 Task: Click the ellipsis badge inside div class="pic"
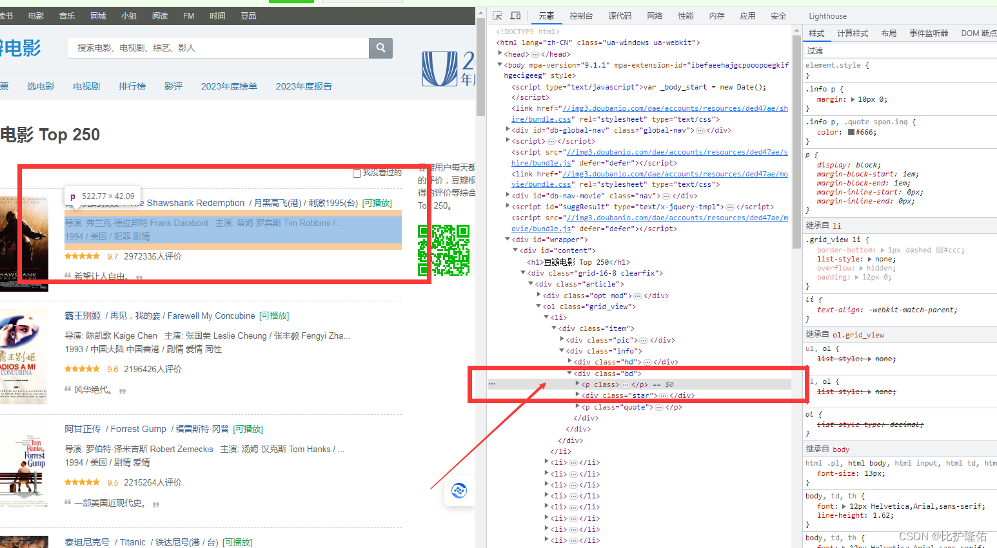pos(643,340)
